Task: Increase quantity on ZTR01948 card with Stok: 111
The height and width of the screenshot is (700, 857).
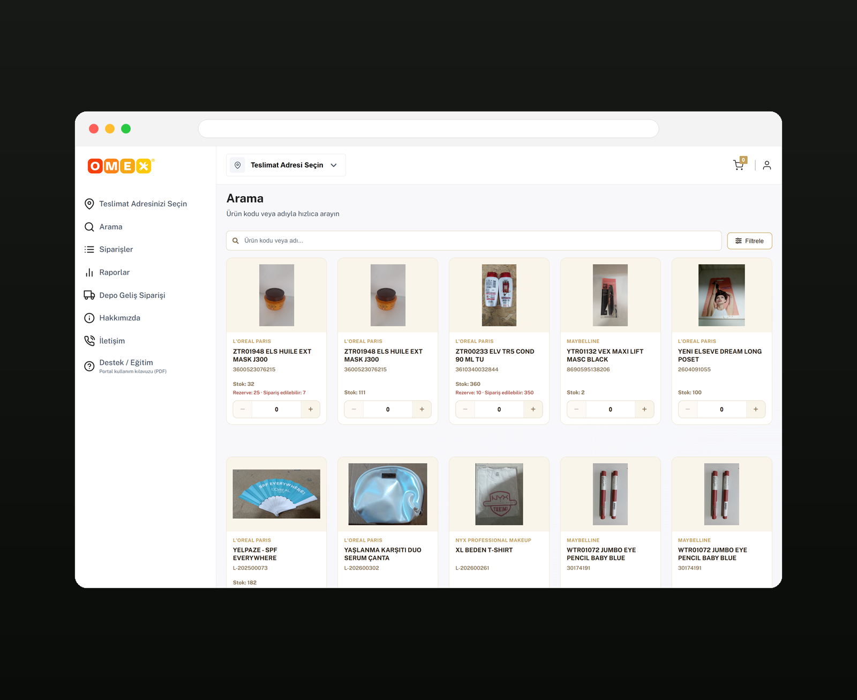Action: [x=422, y=409]
